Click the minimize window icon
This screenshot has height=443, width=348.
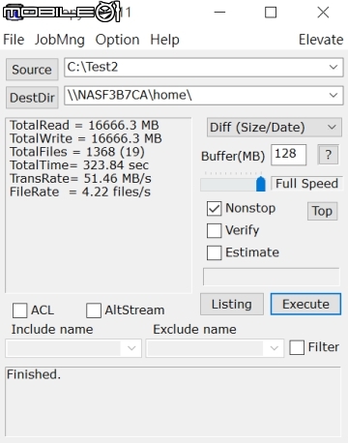point(219,13)
